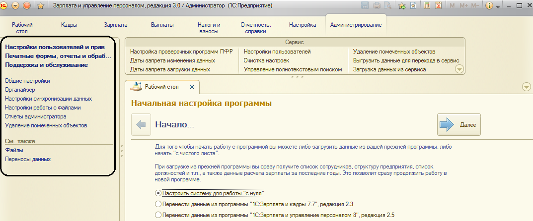
Task: Click the add to favorites star-arrow icon
Action: point(402,6)
